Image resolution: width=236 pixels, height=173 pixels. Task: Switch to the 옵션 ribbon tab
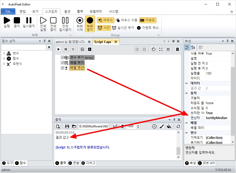click(67, 11)
